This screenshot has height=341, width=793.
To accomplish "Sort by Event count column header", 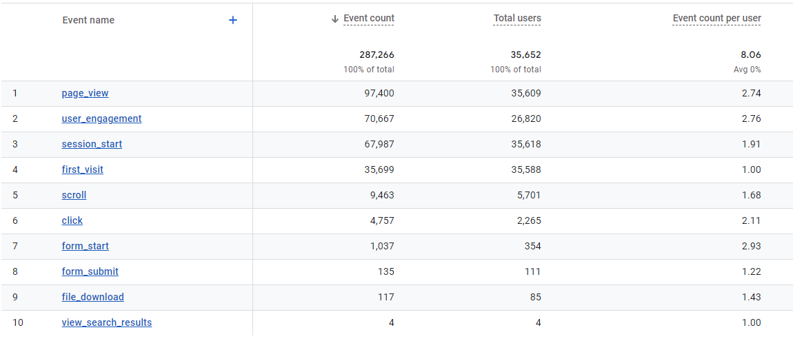I will pos(369,19).
